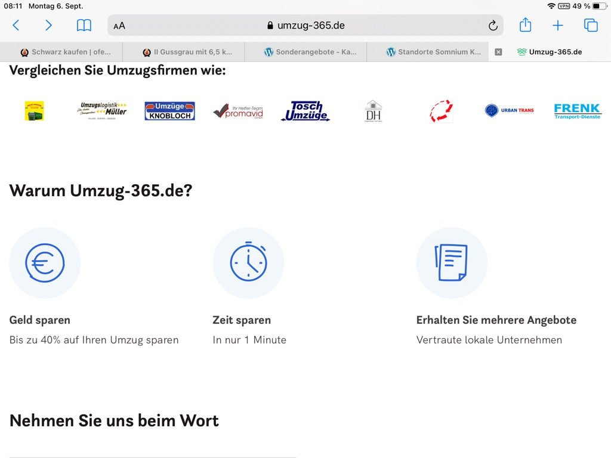Select the Urban Trans logo
The image size is (611, 458).
click(509, 110)
